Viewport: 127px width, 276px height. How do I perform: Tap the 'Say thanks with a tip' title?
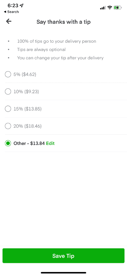point(63,22)
